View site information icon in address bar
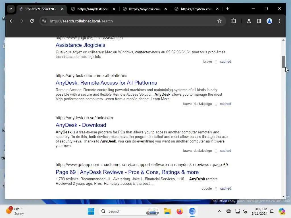This screenshot has width=291, height=218. tap(44, 21)
